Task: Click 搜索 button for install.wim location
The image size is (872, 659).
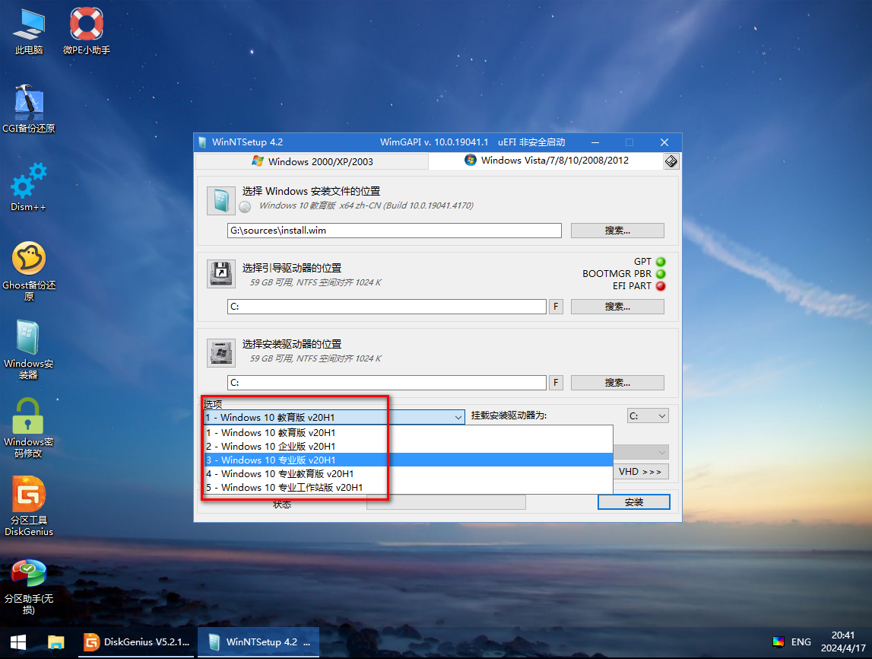Action: click(617, 231)
